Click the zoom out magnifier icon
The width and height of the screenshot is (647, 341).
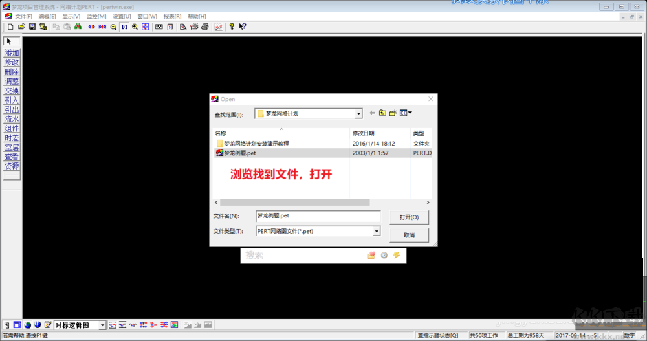coord(113,27)
